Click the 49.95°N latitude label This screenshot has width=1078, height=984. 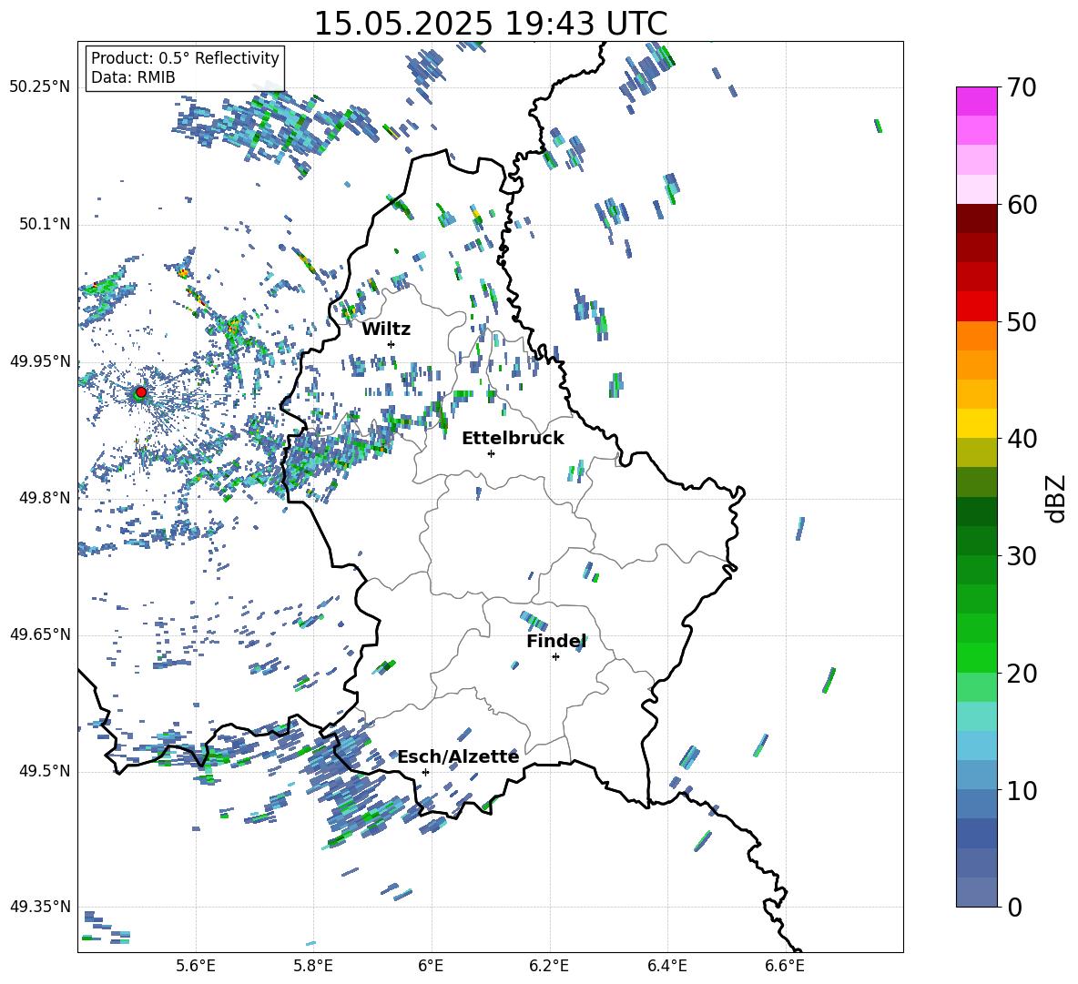click(x=40, y=361)
